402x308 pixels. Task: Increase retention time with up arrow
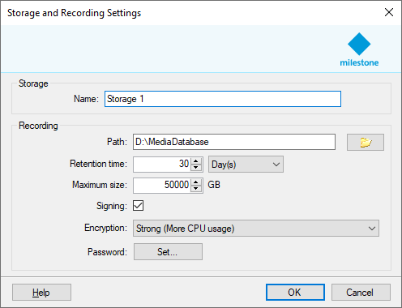click(196, 160)
